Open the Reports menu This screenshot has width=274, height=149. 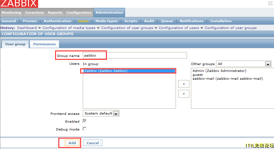[55, 13]
